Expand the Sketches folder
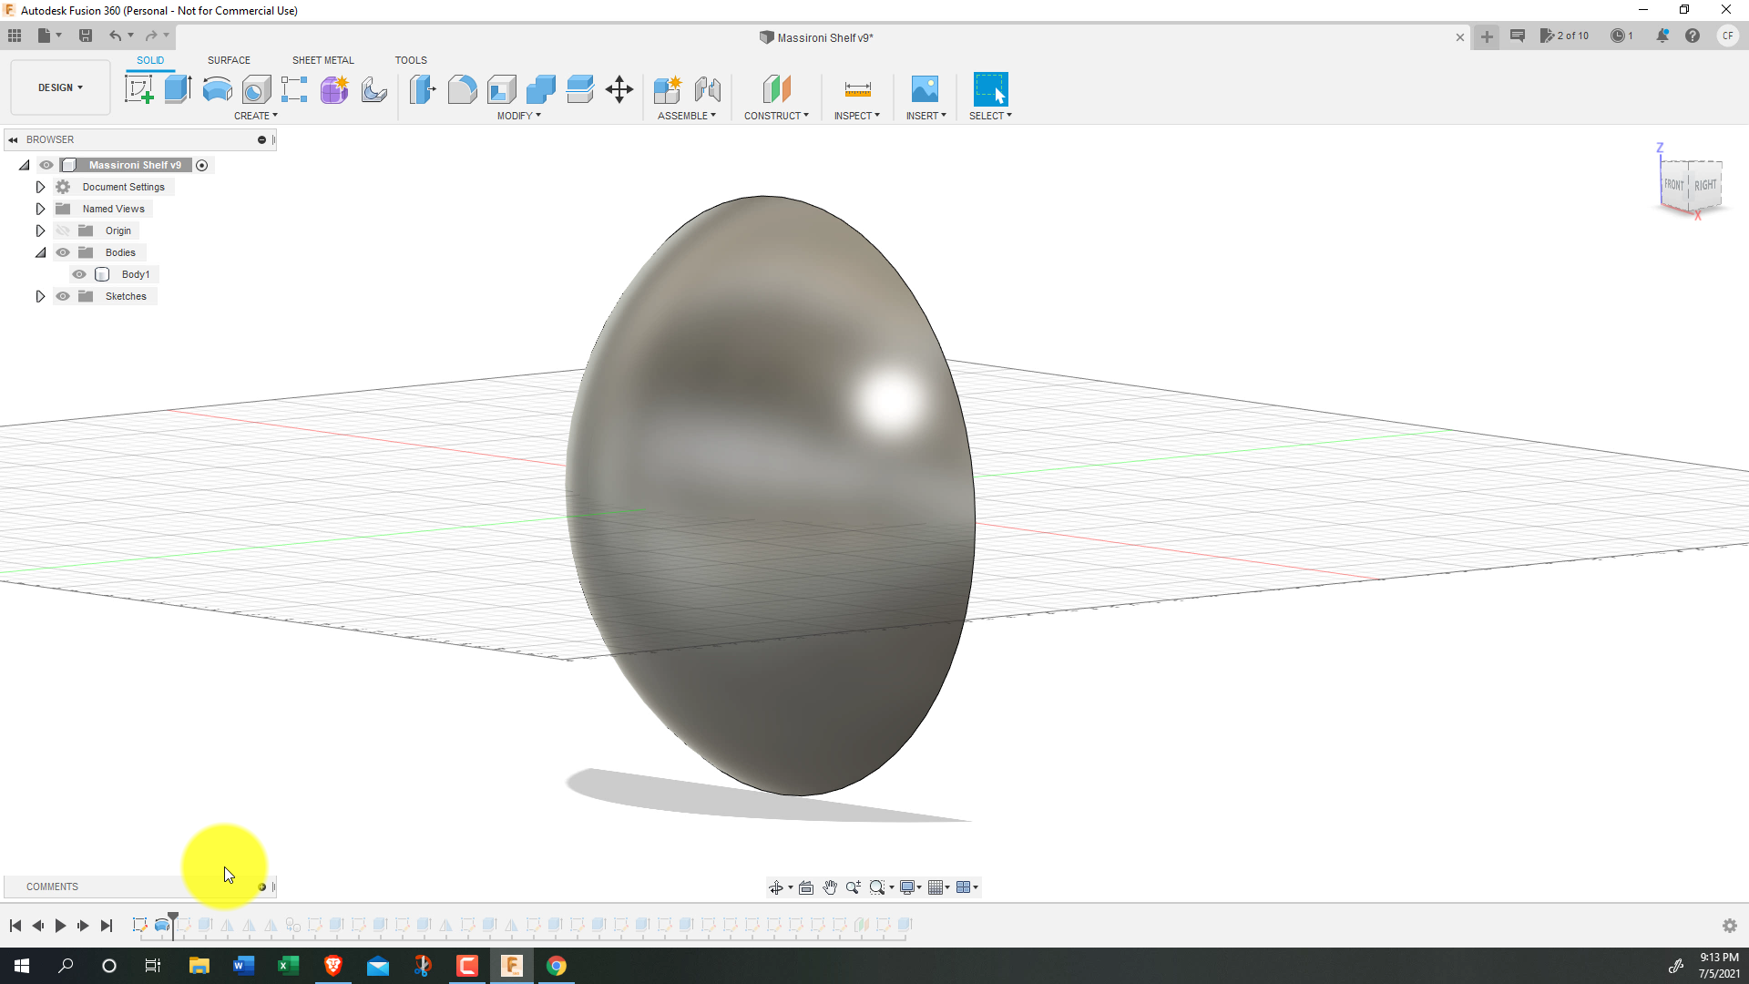The image size is (1749, 984). 40,295
